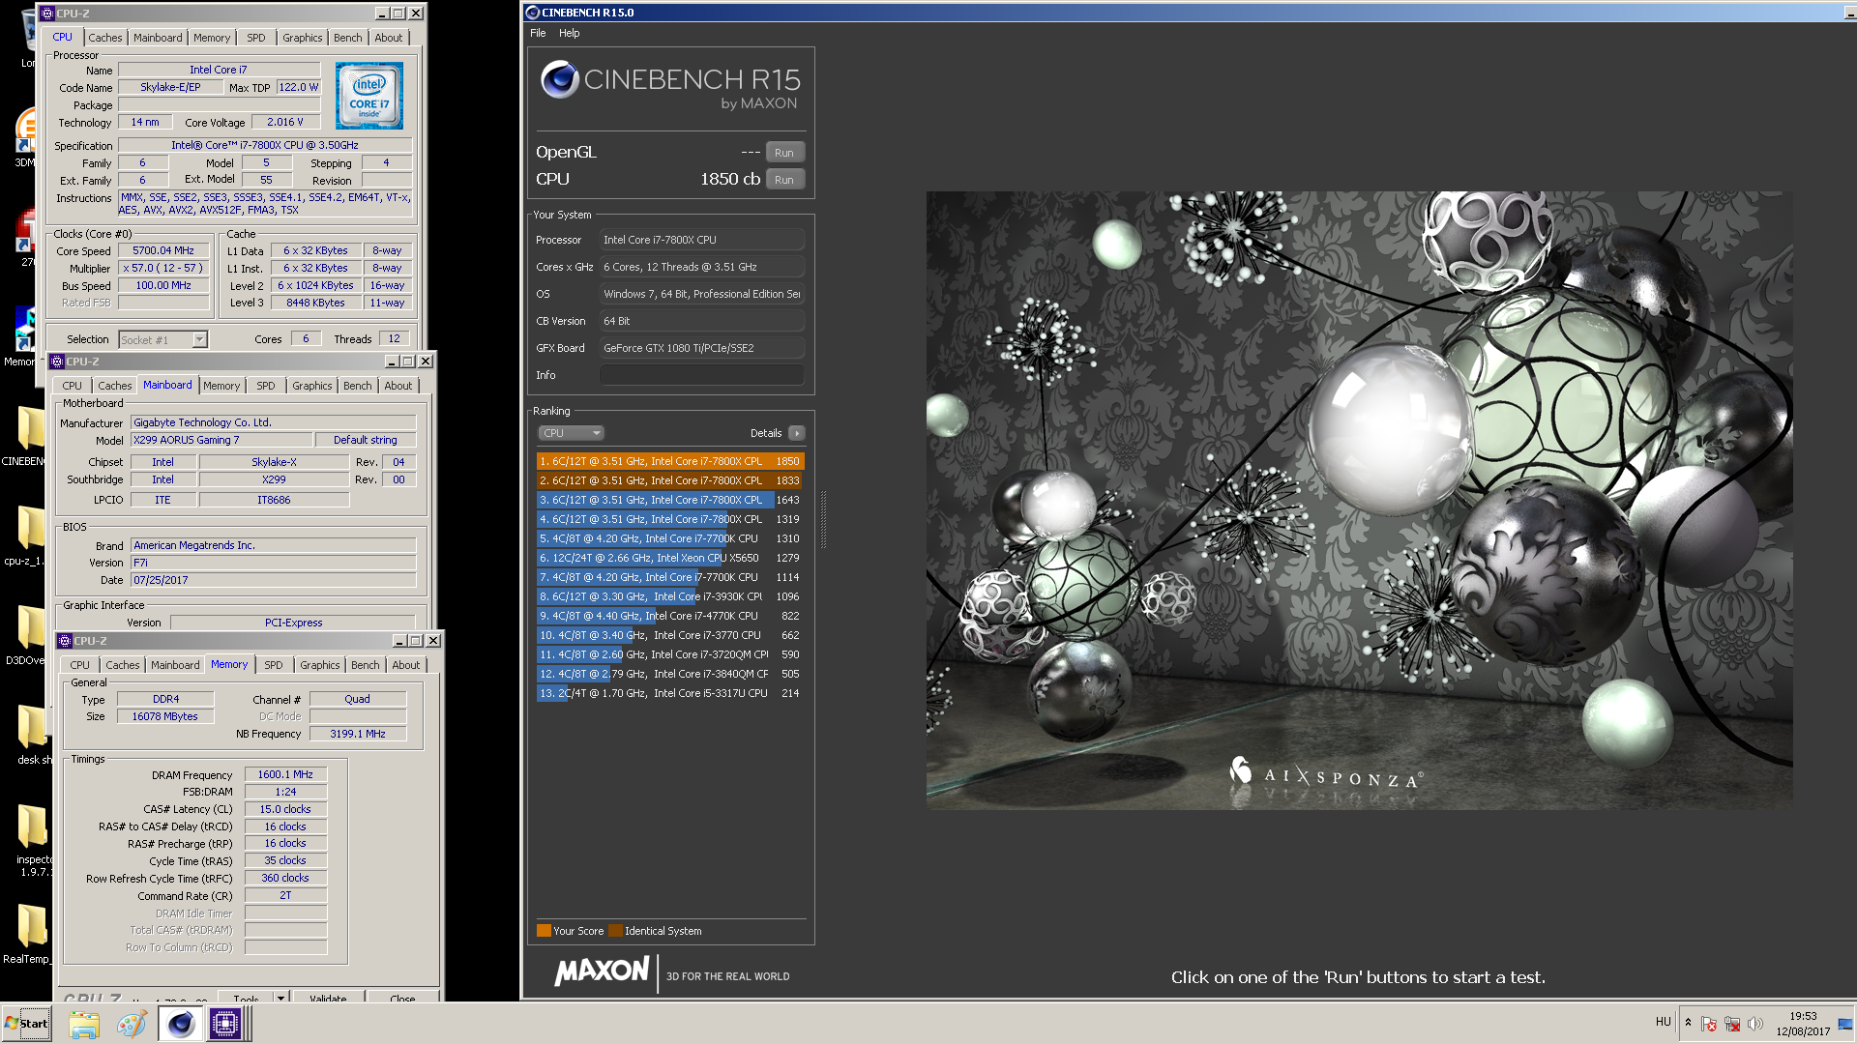
Task: Select the i7-7700K ranking row scoring 1310
Action: click(x=670, y=538)
